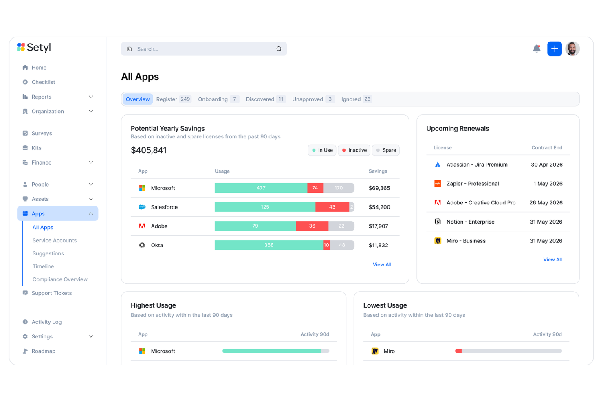Switch to the Onboarding tab
Screen dimensions: 603x402
tap(218, 99)
